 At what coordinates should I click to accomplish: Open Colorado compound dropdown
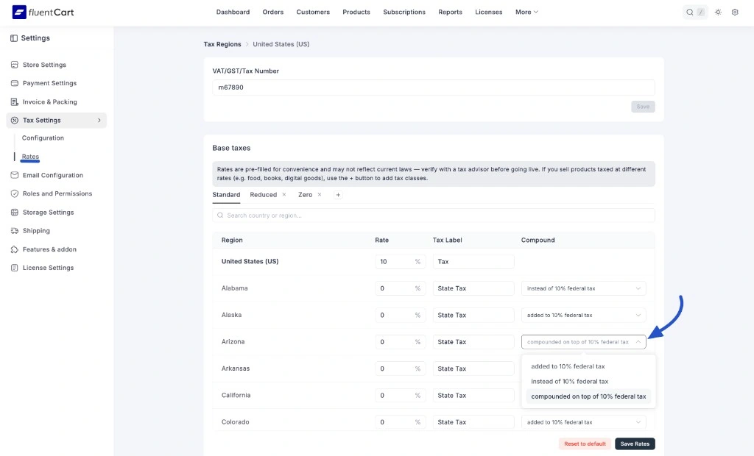pyautogui.click(x=583, y=422)
